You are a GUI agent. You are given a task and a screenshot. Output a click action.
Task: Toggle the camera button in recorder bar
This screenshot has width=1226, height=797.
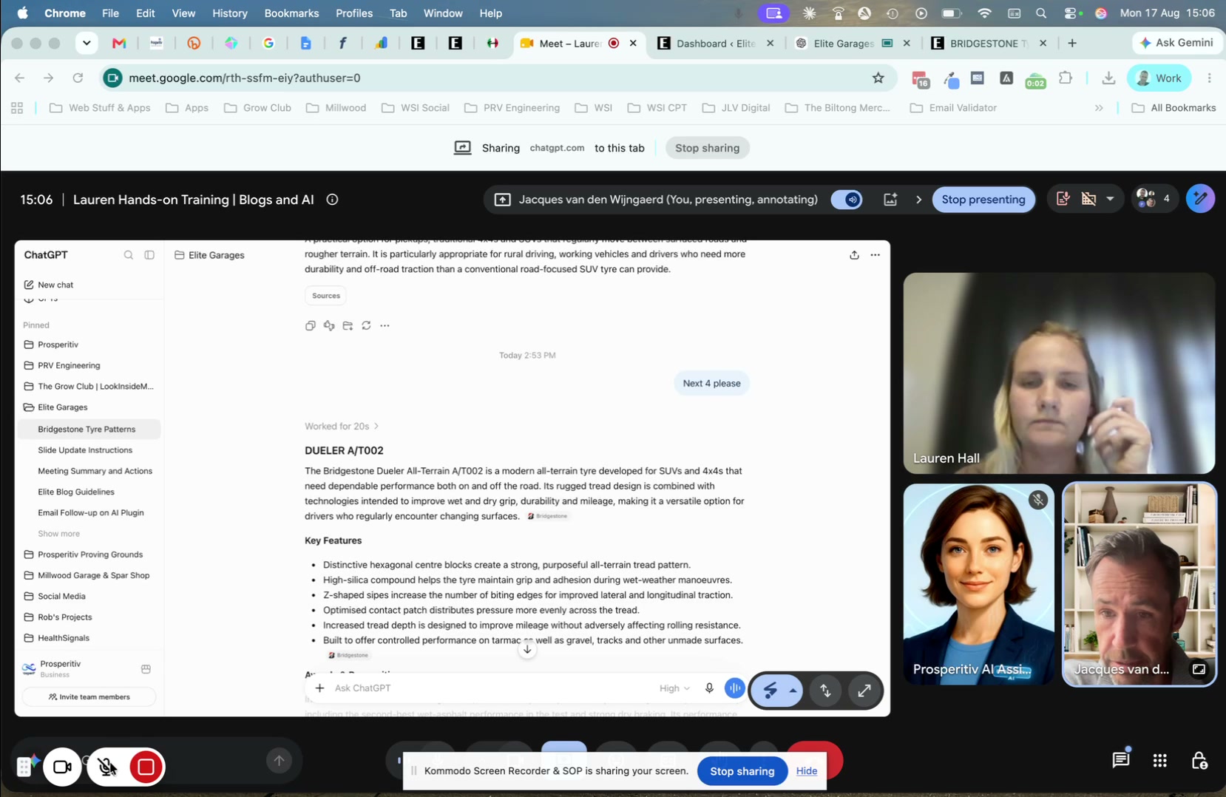click(x=62, y=767)
